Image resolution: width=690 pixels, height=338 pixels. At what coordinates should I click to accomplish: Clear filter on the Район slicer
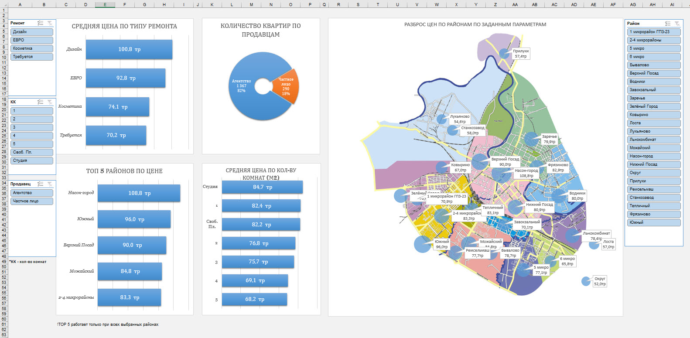(677, 24)
